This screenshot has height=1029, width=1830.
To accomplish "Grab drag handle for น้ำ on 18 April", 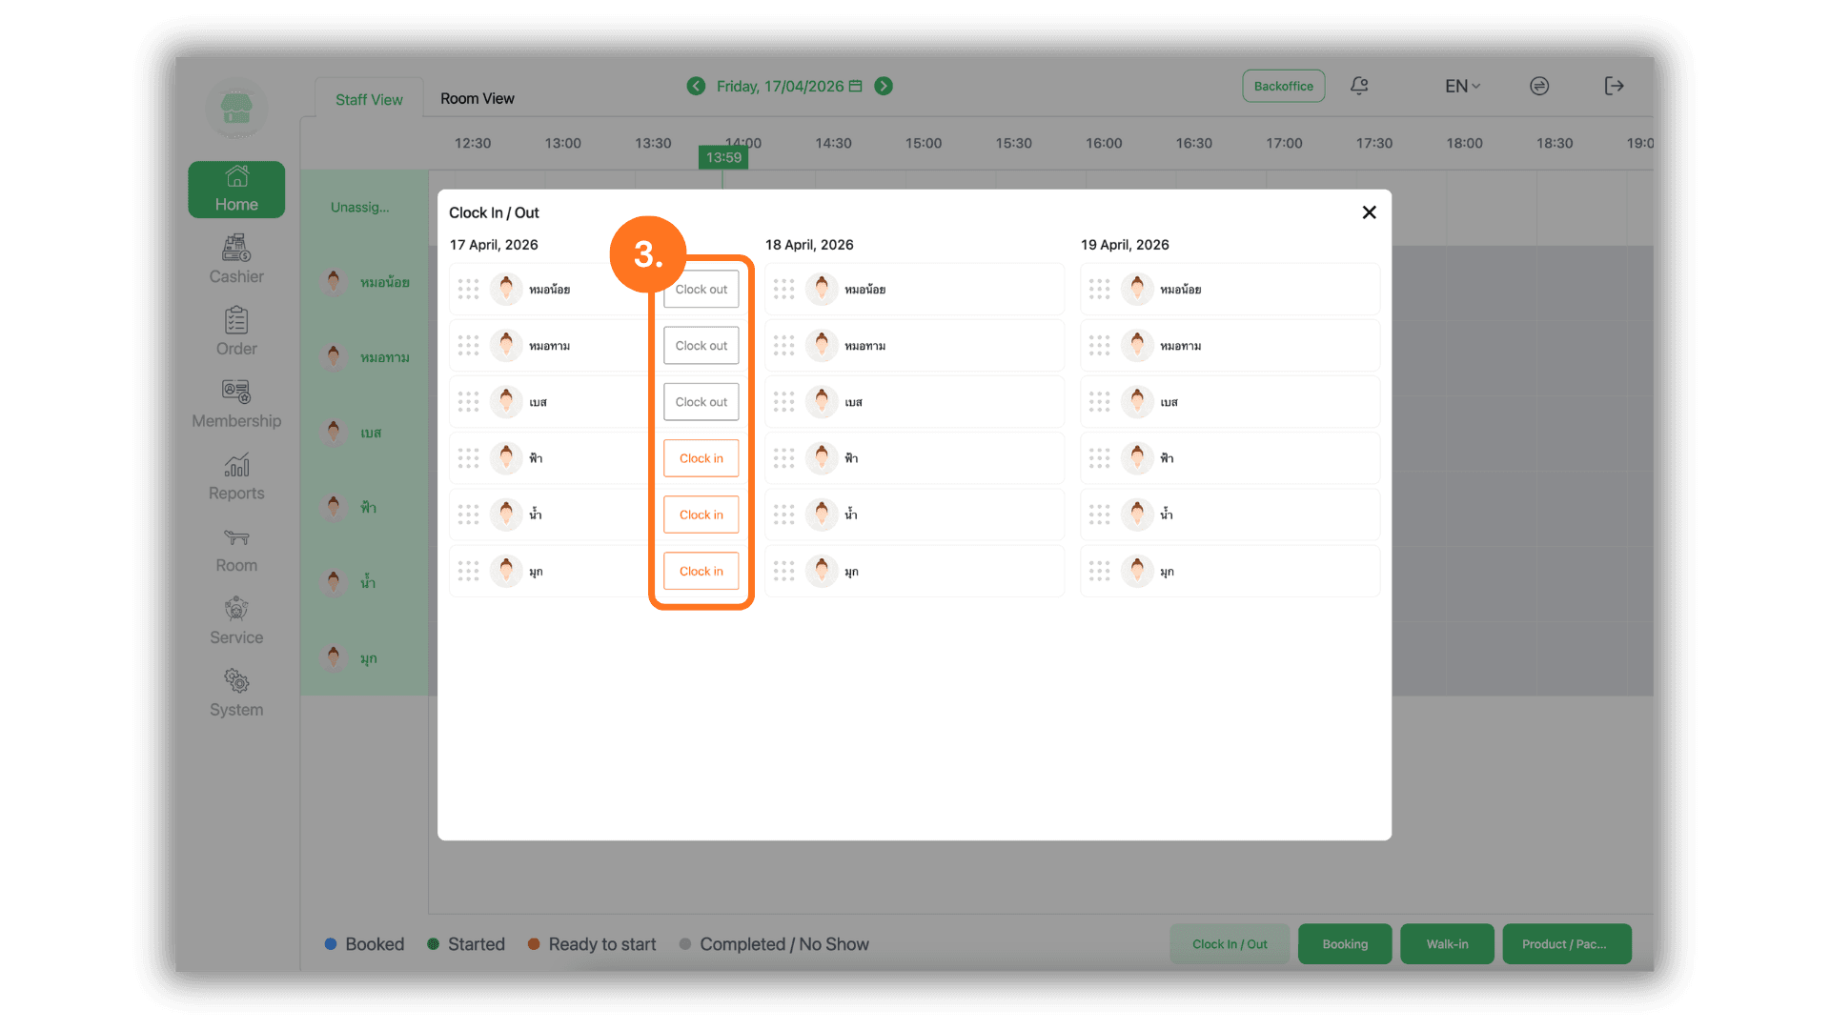I will point(783,514).
